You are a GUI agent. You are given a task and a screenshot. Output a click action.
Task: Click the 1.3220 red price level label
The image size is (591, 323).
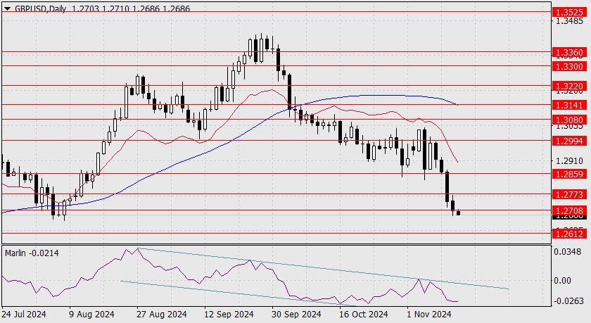pos(569,86)
